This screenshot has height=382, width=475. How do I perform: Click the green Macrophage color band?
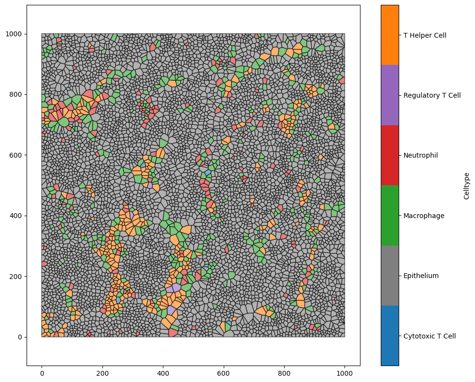(x=389, y=215)
